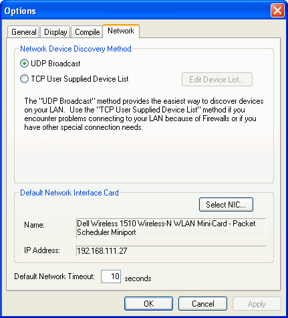
Task: Click the IP Address field
Action: [x=171, y=251]
